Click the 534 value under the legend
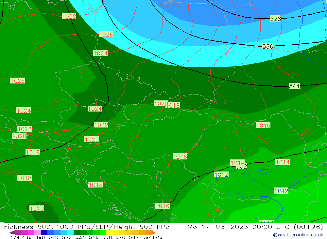Viewport: 327px width, 239px height. (80, 237)
